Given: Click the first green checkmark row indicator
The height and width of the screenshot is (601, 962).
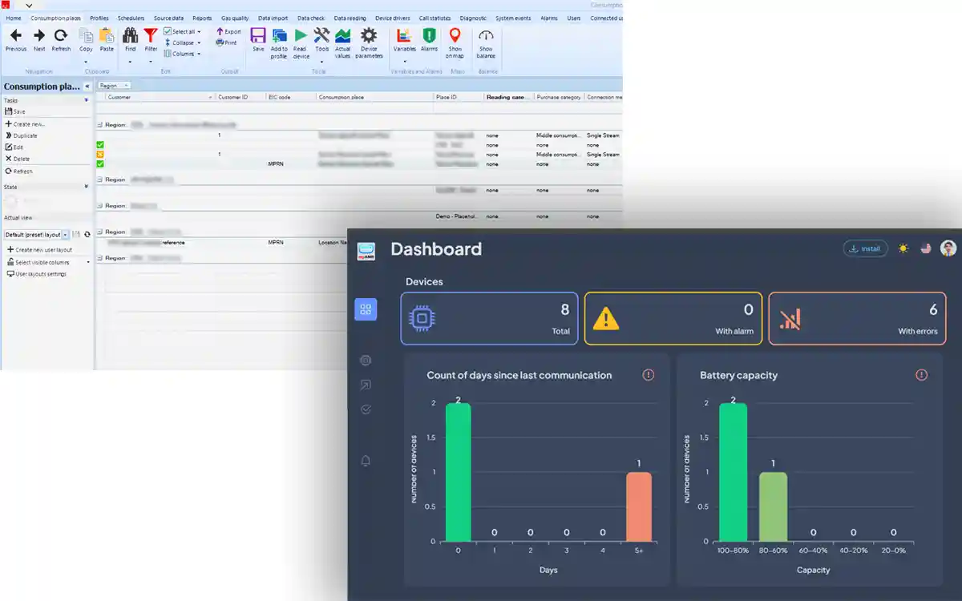Looking at the screenshot, I should click(x=100, y=145).
